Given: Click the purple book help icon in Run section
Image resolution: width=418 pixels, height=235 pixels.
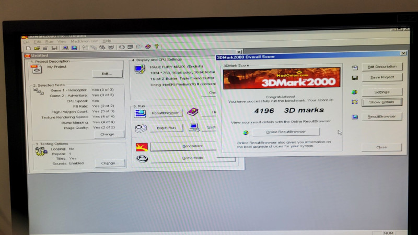Looking at the screenshot, I should [x=193, y=112].
